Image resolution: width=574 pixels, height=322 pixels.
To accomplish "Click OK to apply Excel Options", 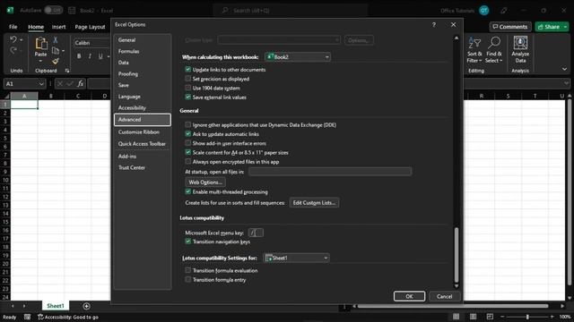I will pyautogui.click(x=409, y=296).
